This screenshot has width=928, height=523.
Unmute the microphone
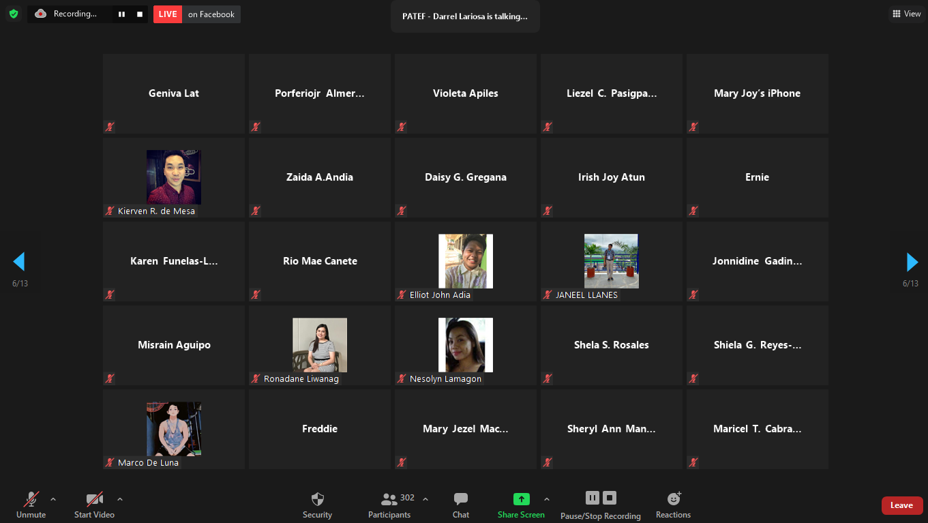coord(31,505)
